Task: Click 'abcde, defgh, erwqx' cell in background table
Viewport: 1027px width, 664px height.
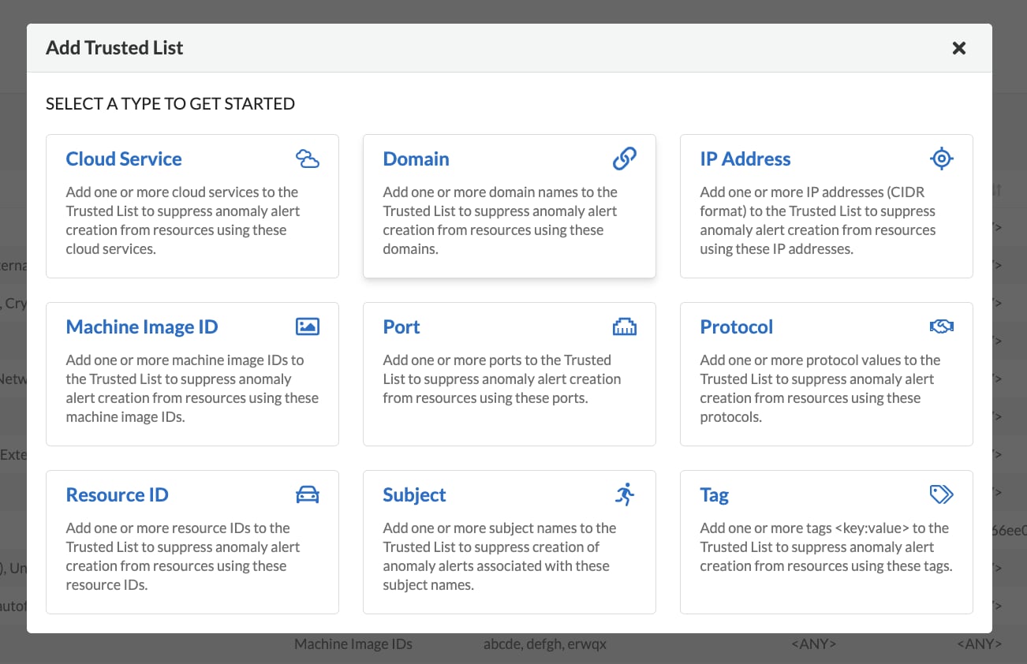Action: coord(545,643)
